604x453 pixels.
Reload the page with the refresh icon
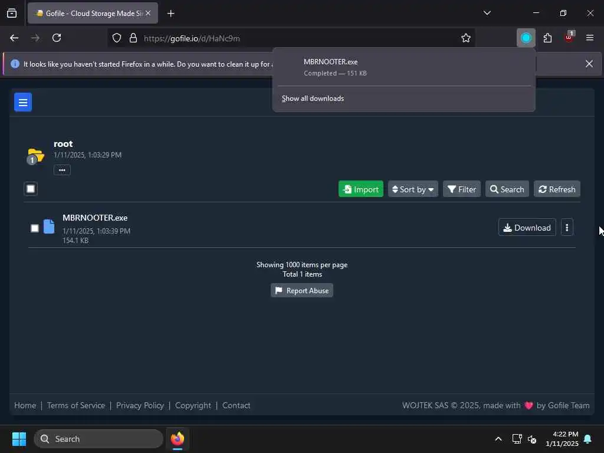tap(57, 38)
